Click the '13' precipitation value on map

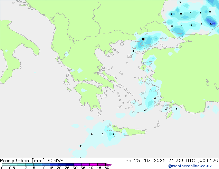point(211,23)
